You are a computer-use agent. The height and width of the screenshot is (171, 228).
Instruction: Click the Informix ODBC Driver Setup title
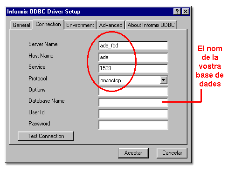(x=44, y=12)
